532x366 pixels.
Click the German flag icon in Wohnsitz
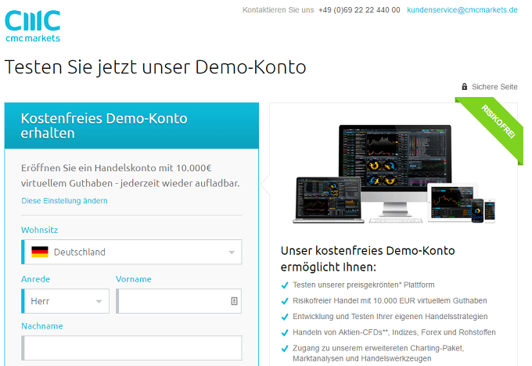(40, 252)
